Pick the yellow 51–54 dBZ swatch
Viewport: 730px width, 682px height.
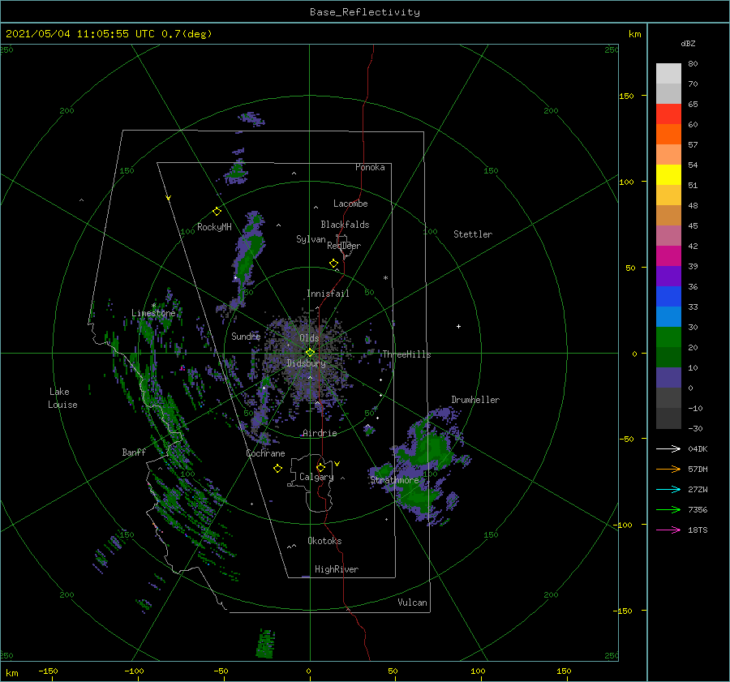(668, 175)
